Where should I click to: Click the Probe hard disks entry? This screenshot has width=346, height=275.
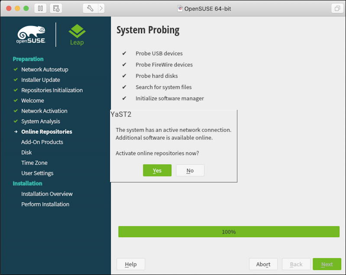(157, 76)
